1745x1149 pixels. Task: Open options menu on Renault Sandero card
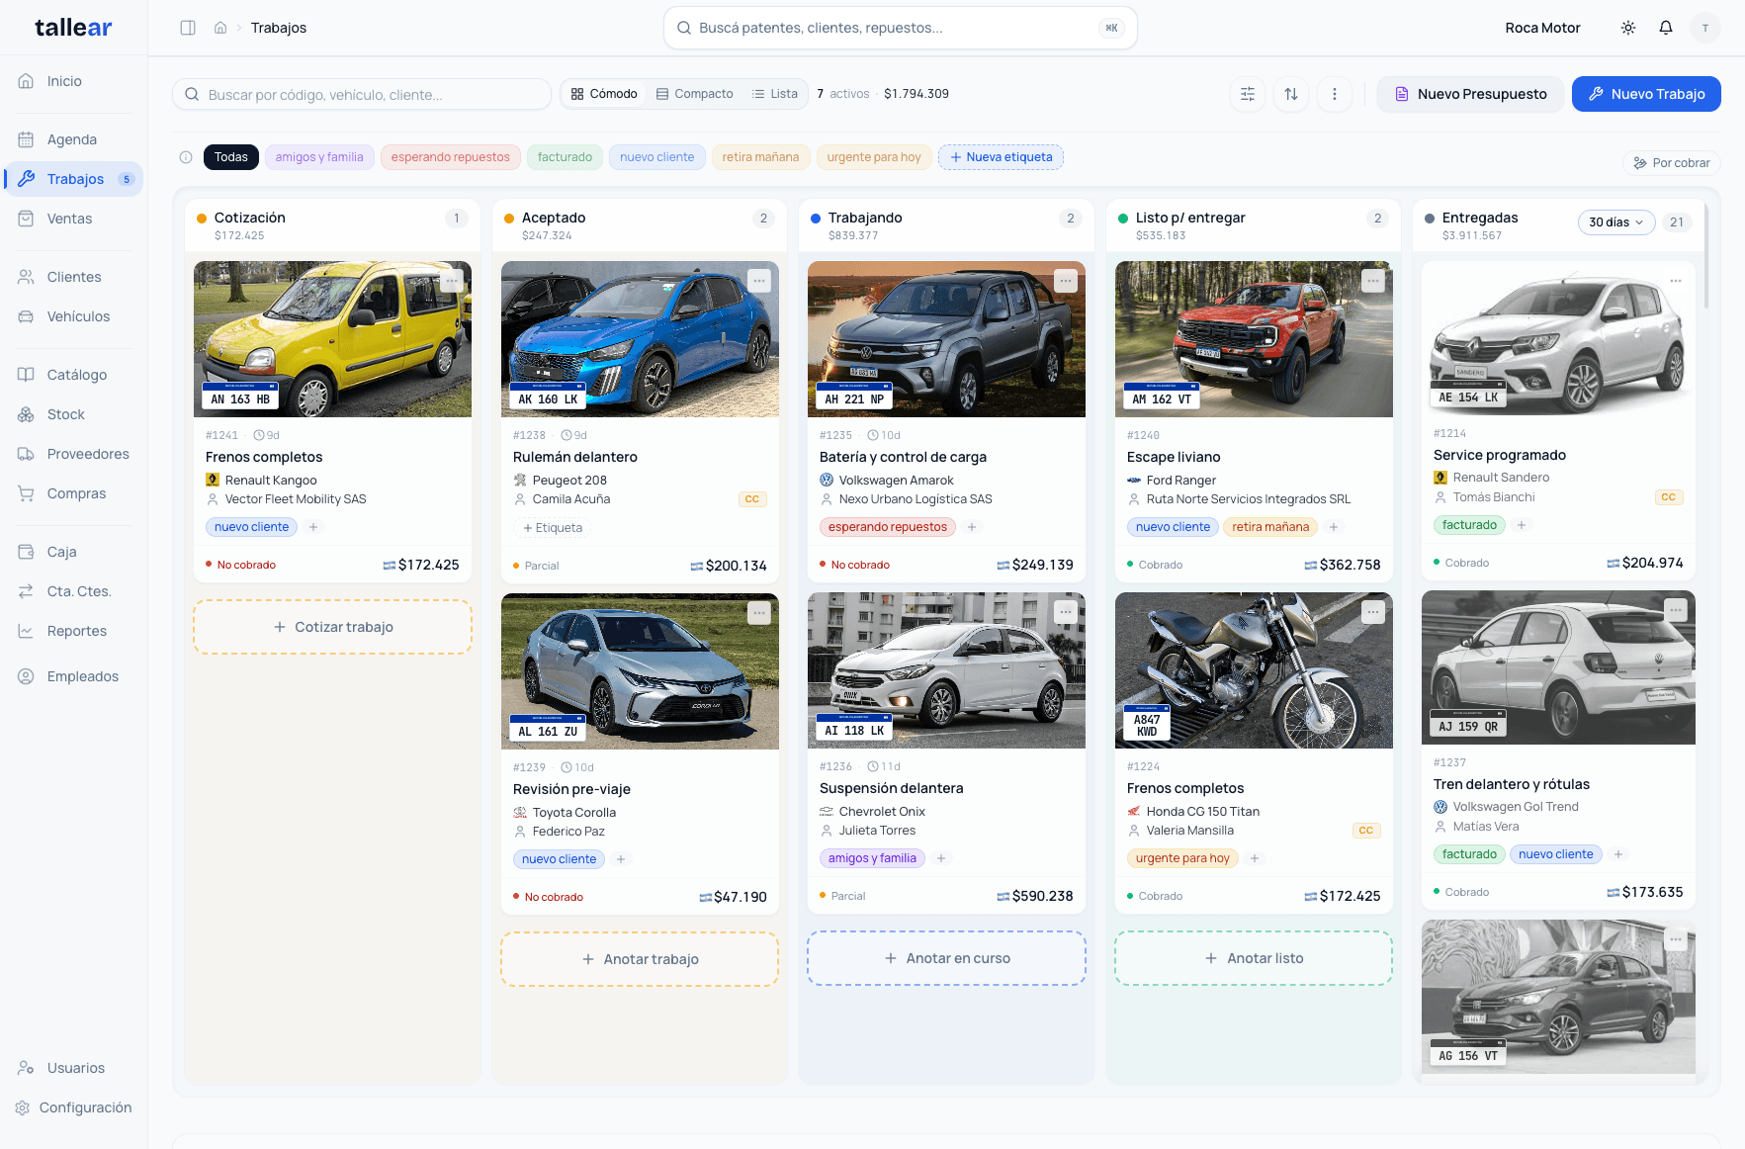click(1676, 281)
